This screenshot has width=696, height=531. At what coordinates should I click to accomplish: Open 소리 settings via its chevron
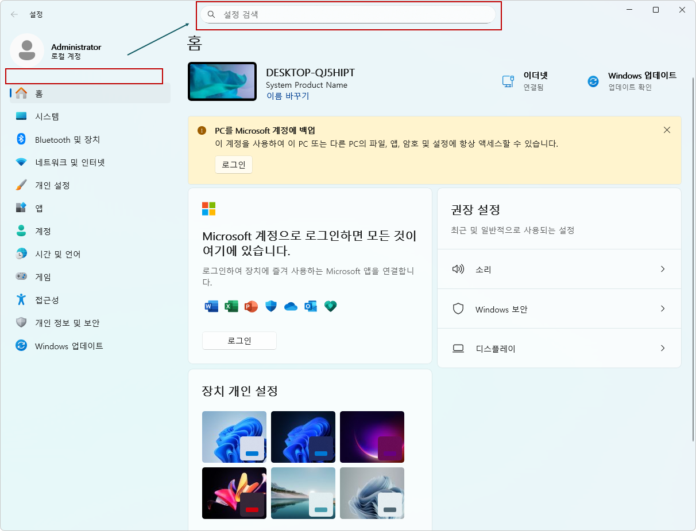pos(663,269)
